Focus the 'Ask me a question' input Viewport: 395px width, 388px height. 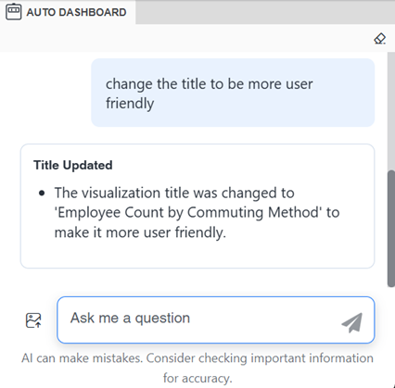click(216, 319)
